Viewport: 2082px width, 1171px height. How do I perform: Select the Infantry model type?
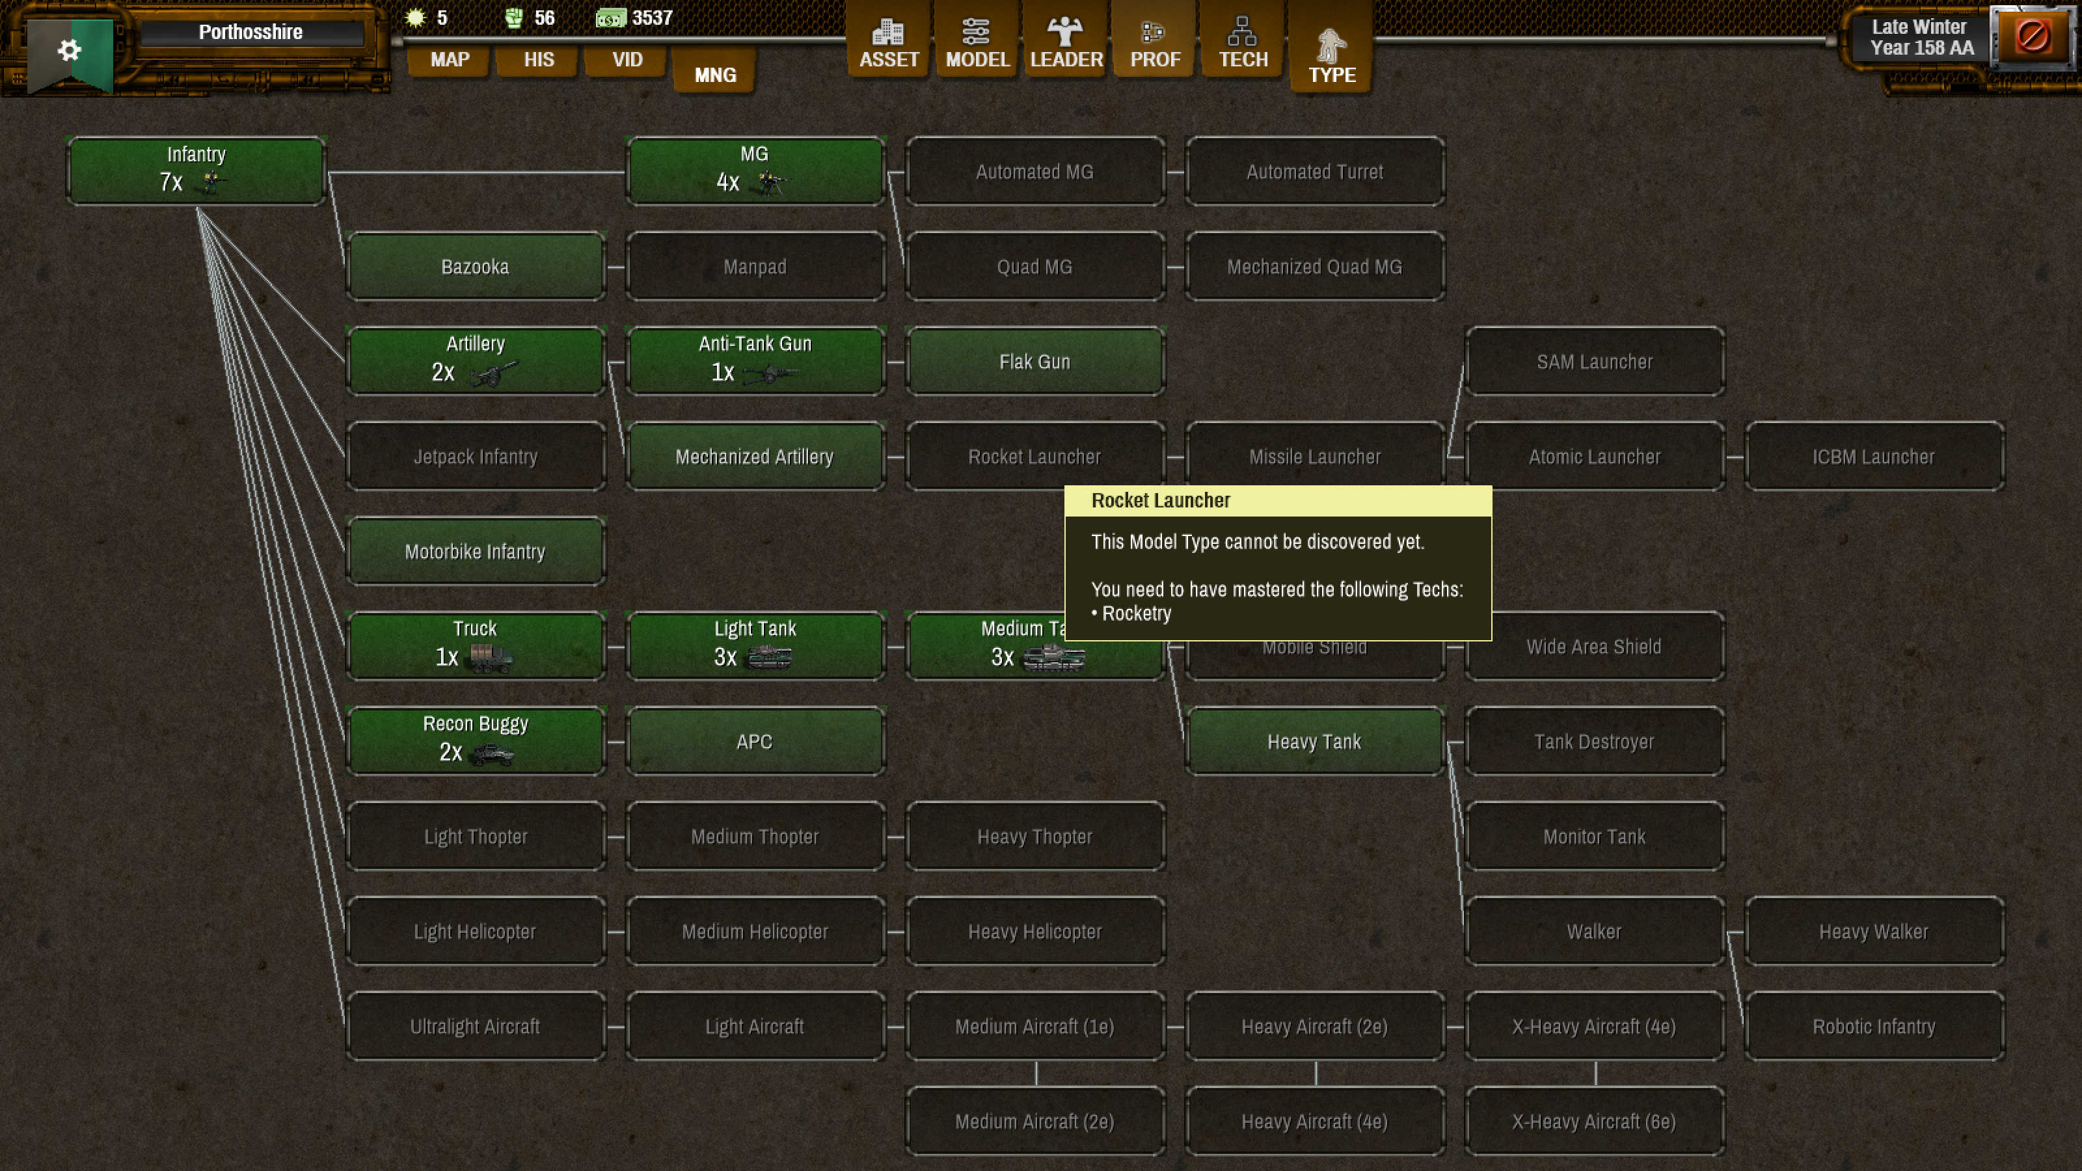196,170
